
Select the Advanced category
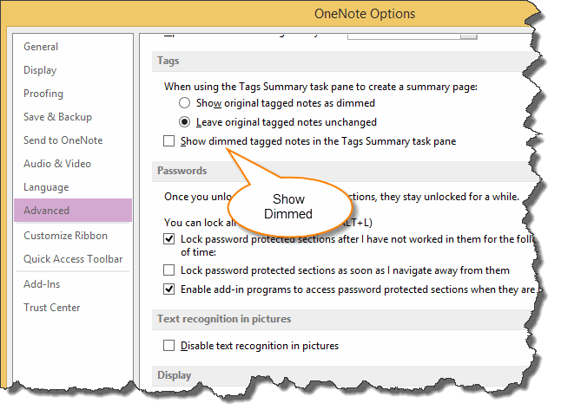pos(73,211)
